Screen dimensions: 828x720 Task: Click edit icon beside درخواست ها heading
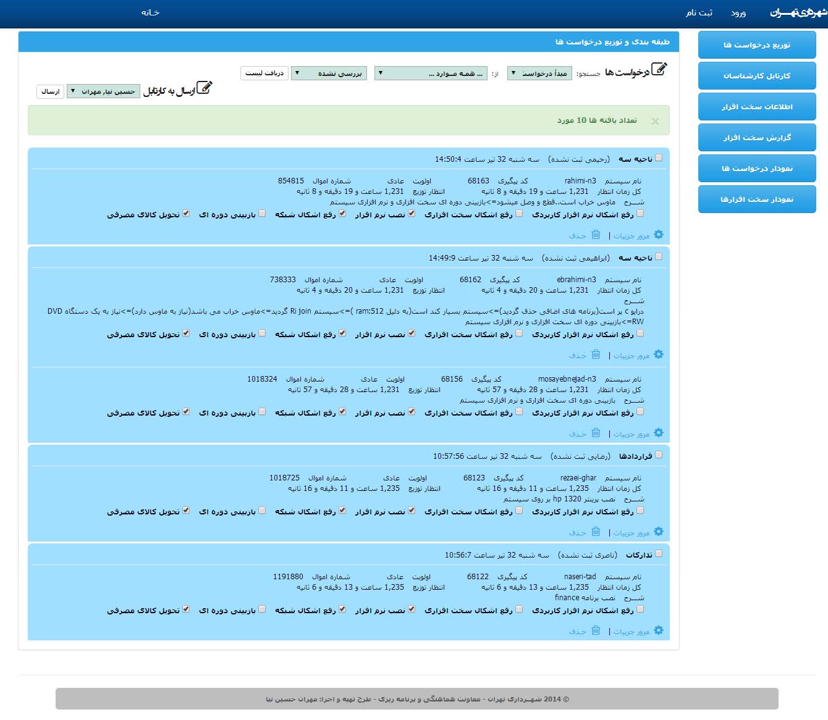tap(659, 69)
